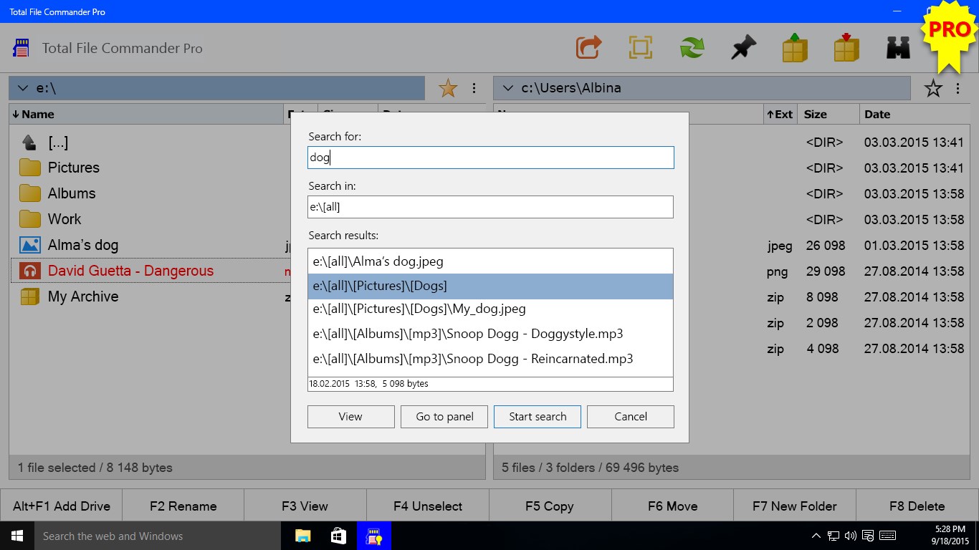Select the result e:\[all]\Alma's dog.jpeg
Image resolution: width=979 pixels, height=550 pixels.
(491, 261)
